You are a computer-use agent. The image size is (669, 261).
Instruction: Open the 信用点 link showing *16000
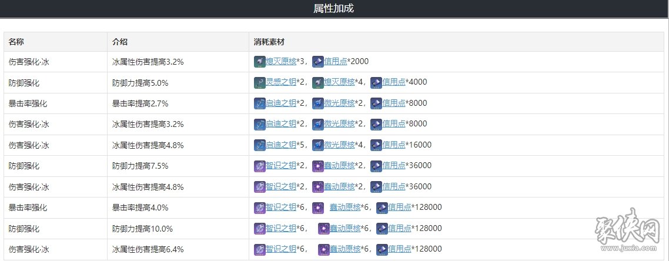click(x=394, y=145)
